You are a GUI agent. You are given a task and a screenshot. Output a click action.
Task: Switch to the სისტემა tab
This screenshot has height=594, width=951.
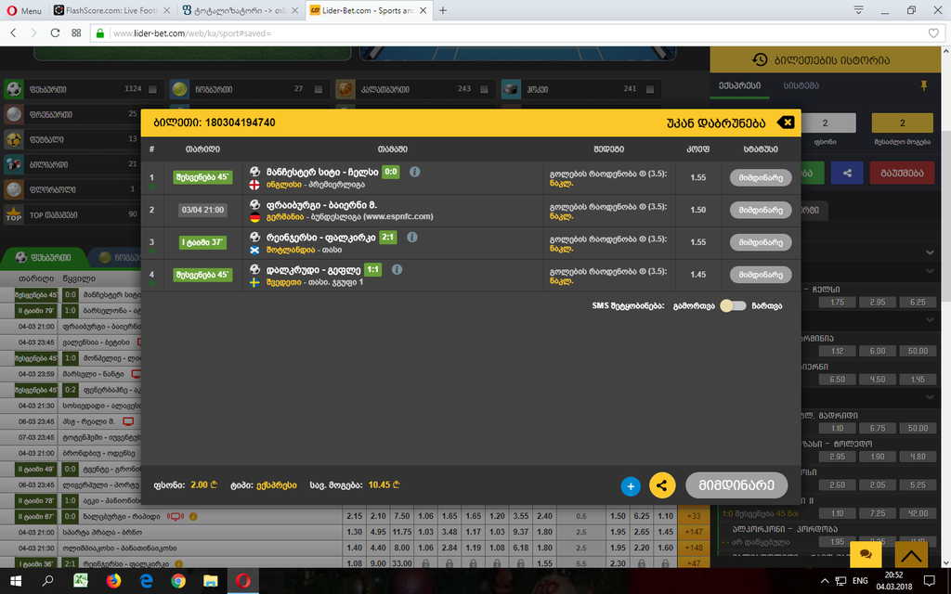point(801,85)
